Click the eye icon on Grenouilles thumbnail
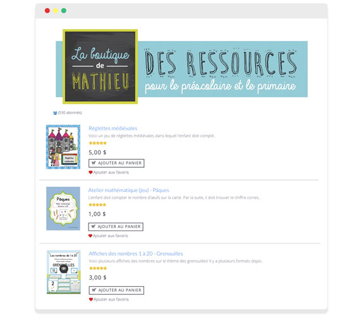This screenshot has width=354, height=317. pyautogui.click(x=64, y=269)
